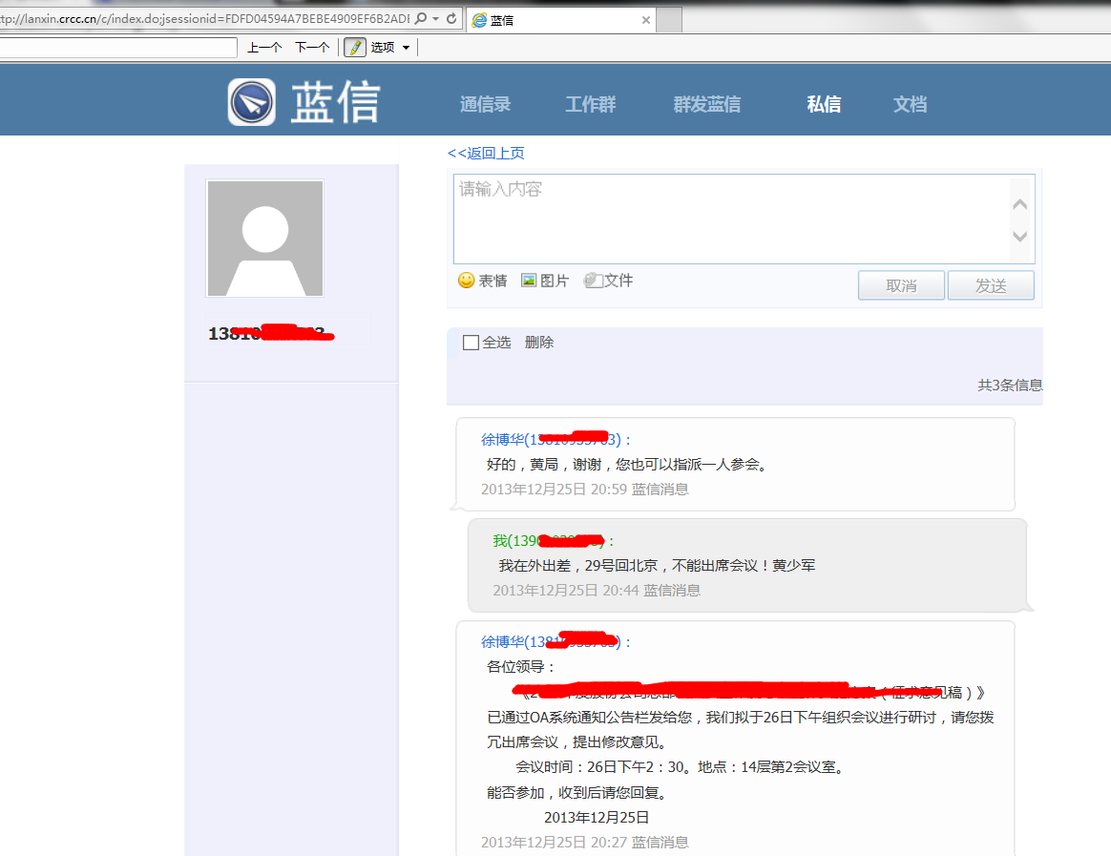The height and width of the screenshot is (856, 1111).
Task: Click the find-on-page text field
Action: (x=118, y=48)
